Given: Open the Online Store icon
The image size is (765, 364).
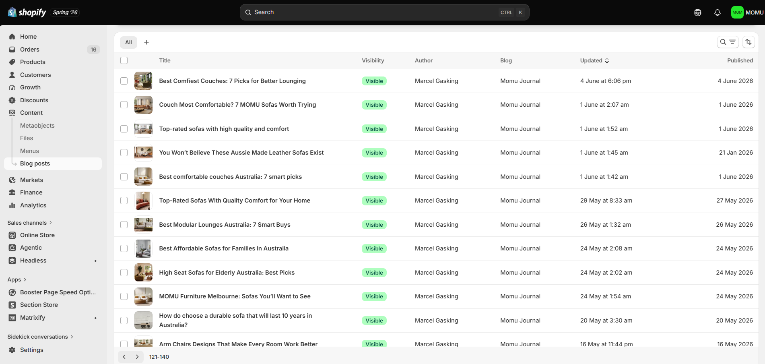Looking at the screenshot, I should pyautogui.click(x=12, y=235).
